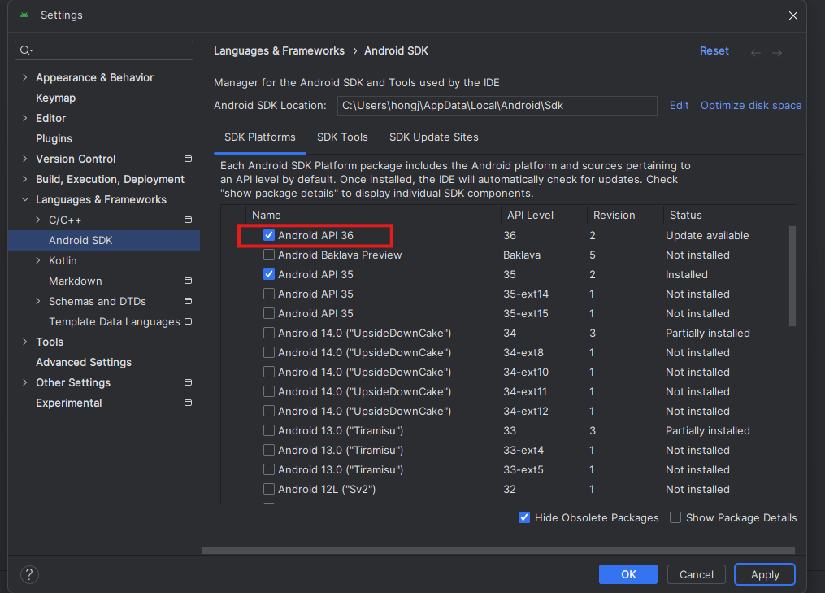This screenshot has width=825, height=593.
Task: Sort table by Name column header
Action: click(x=373, y=215)
